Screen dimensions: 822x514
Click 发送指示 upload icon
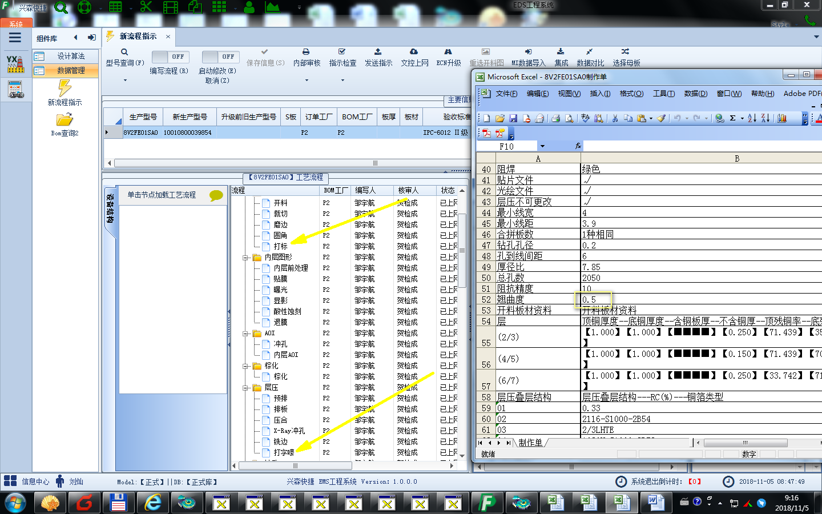(378, 52)
